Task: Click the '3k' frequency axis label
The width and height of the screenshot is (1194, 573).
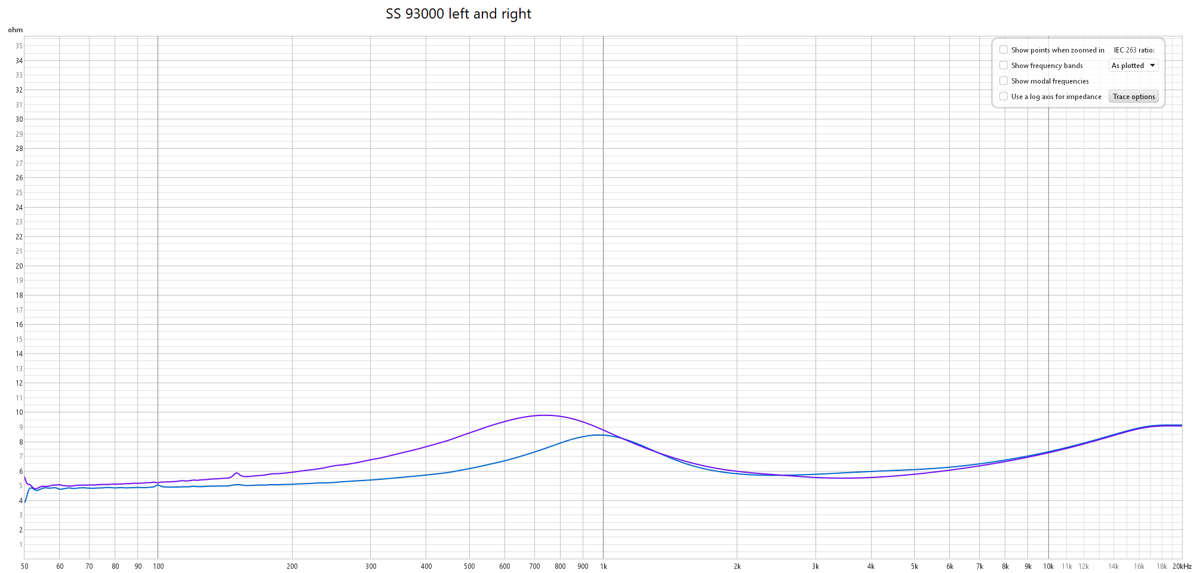Action: tap(816, 566)
